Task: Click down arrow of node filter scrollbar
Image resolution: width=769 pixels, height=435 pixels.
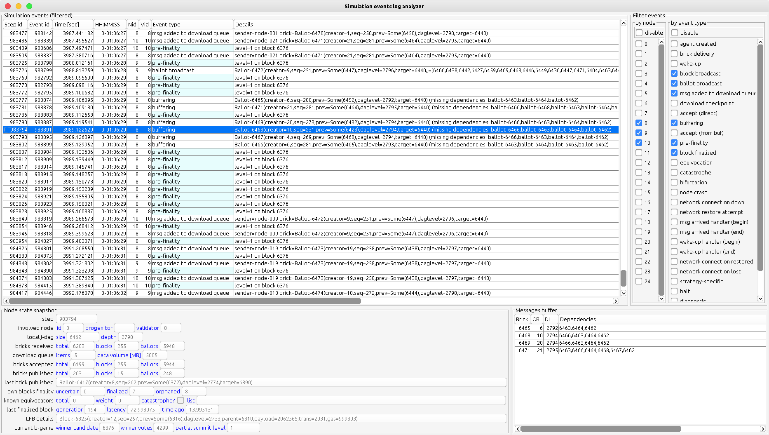Action: click(x=661, y=299)
